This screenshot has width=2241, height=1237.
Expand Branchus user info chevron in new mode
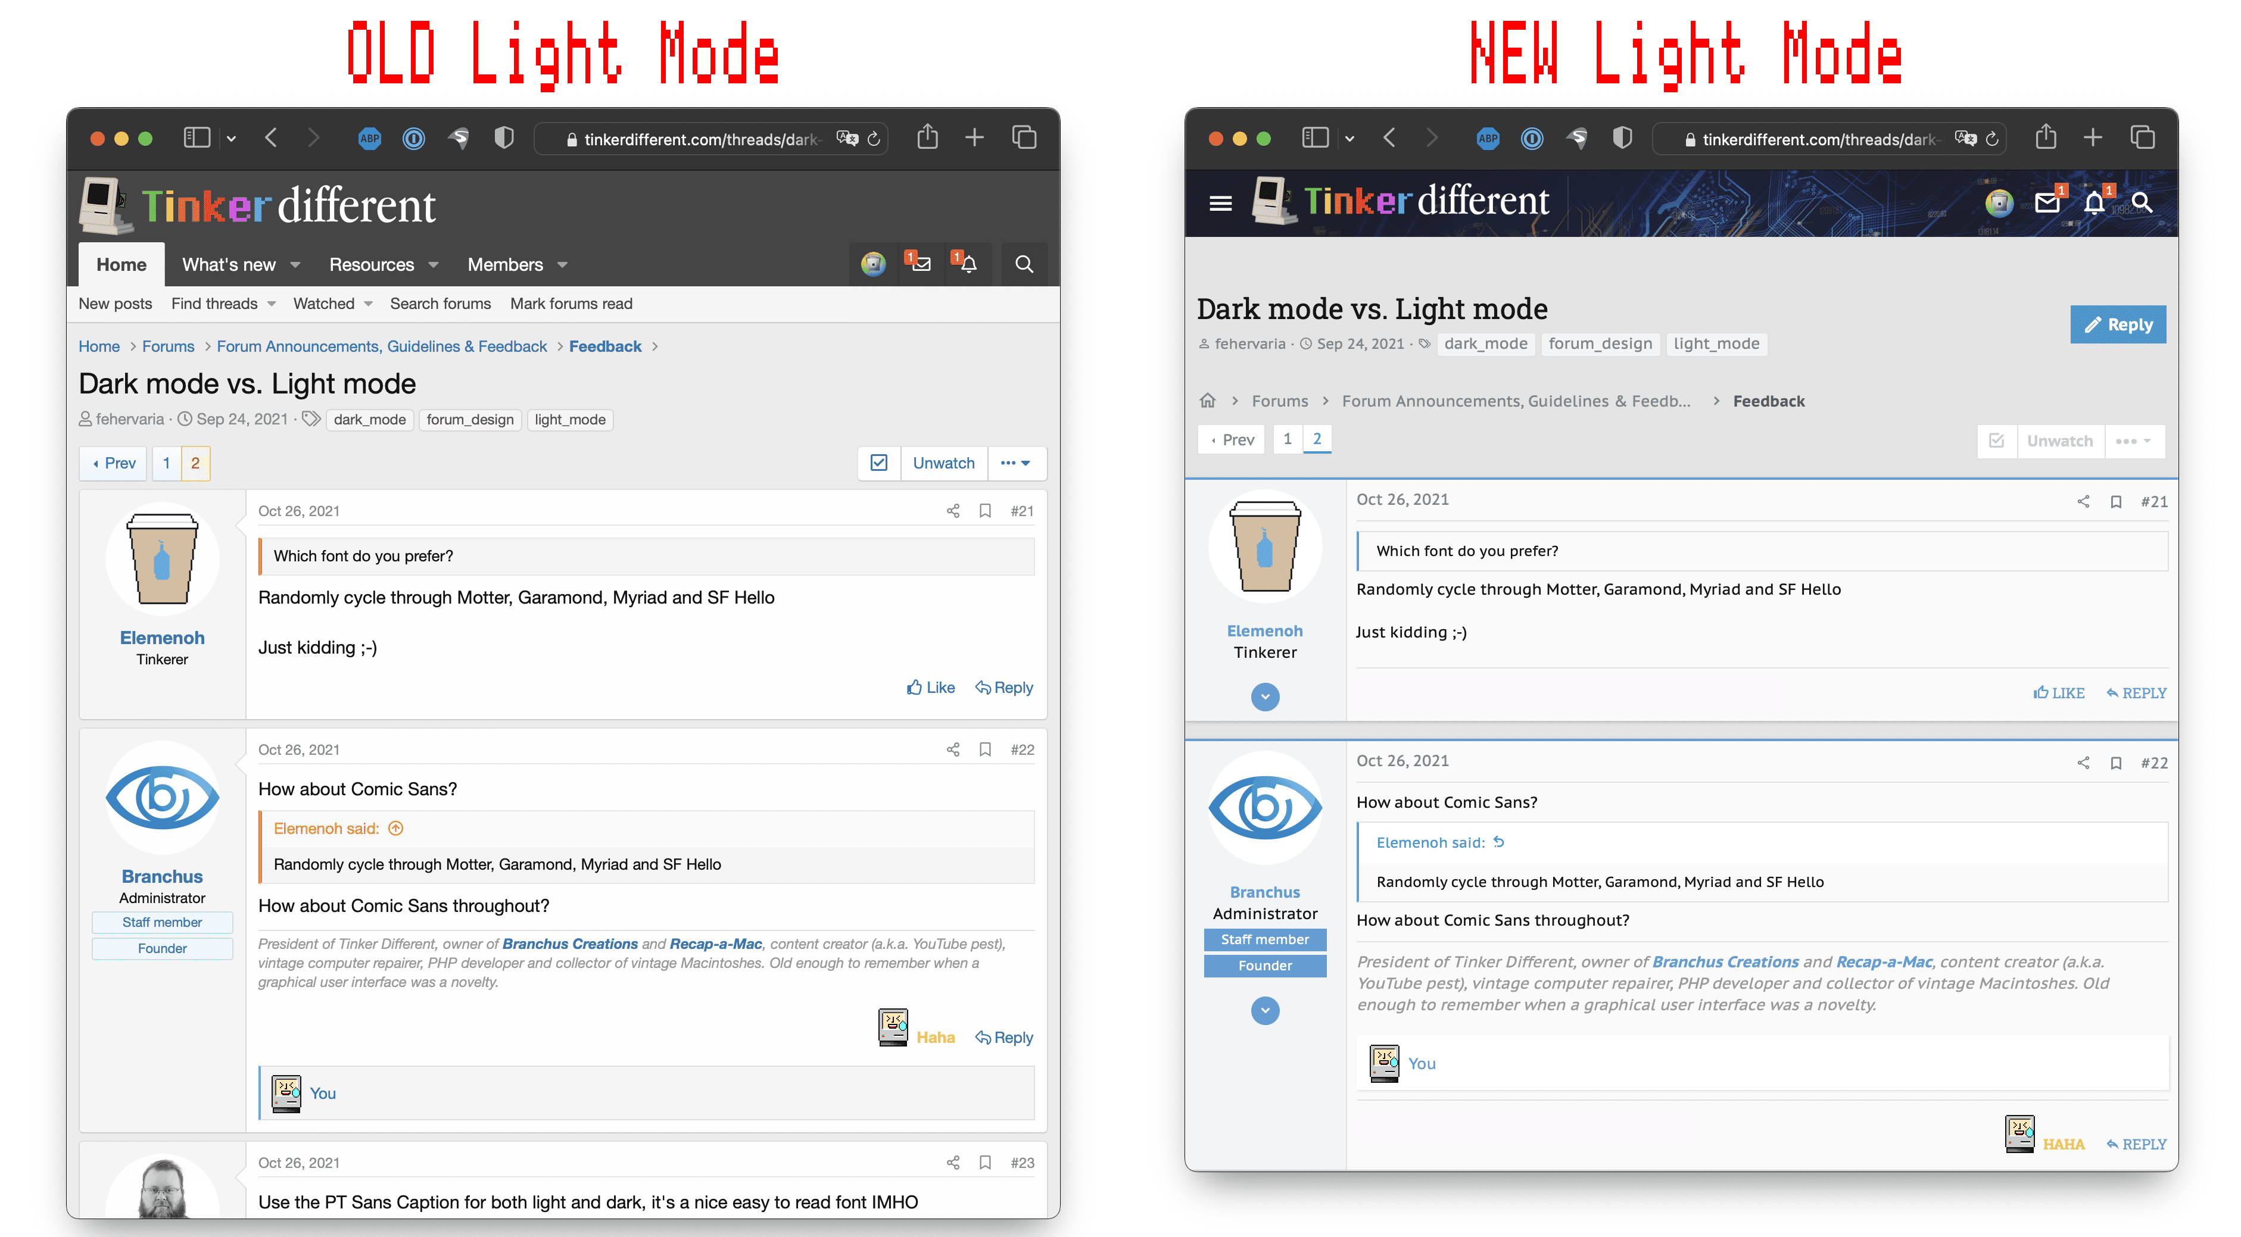click(x=1265, y=1010)
